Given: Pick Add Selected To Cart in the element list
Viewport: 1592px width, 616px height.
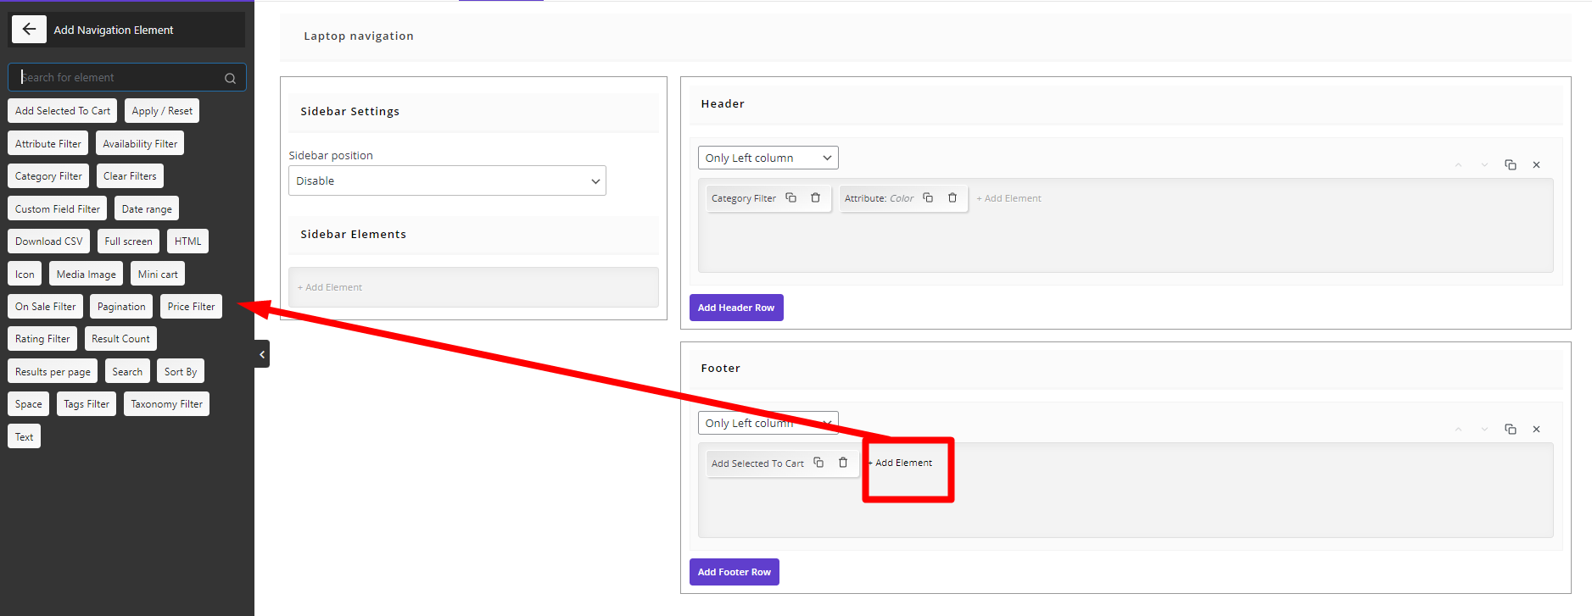Looking at the screenshot, I should tap(63, 111).
